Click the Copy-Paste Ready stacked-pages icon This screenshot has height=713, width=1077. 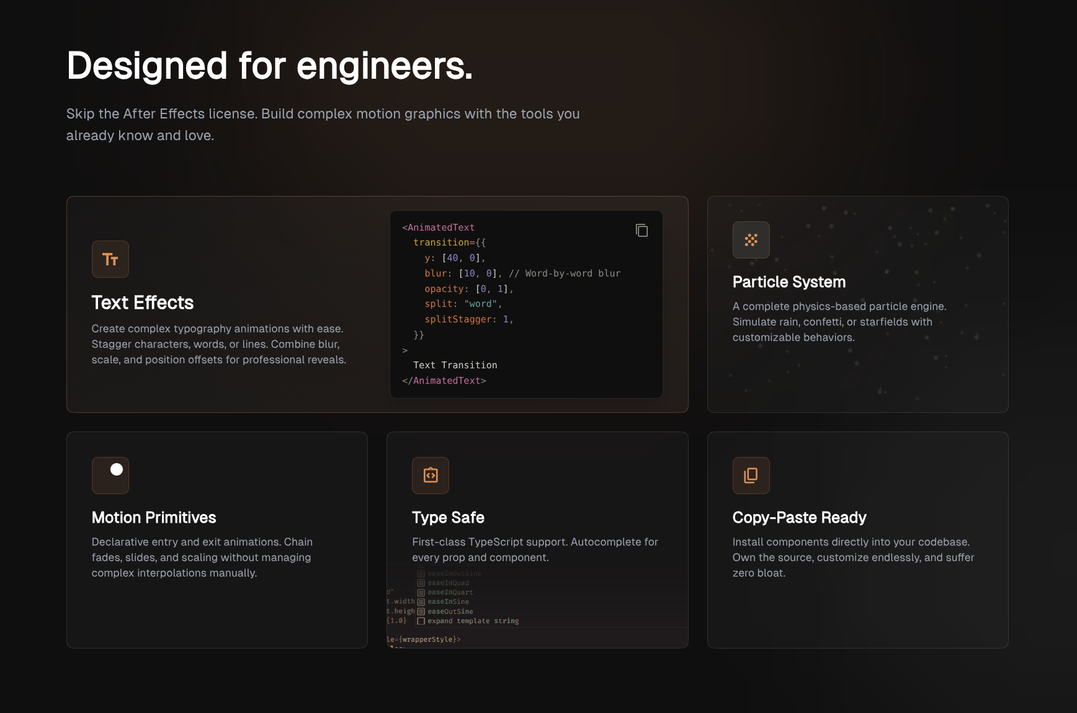pos(751,476)
